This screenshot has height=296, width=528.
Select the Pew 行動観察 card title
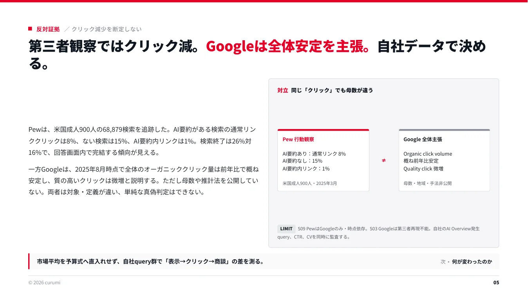[298, 139]
